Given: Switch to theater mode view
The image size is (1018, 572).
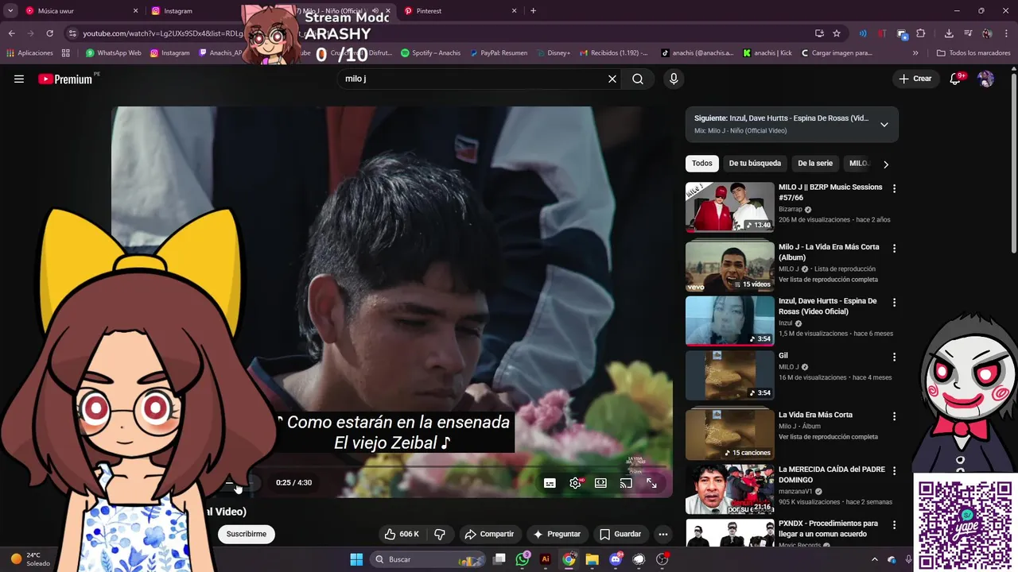Looking at the screenshot, I should [x=600, y=482].
